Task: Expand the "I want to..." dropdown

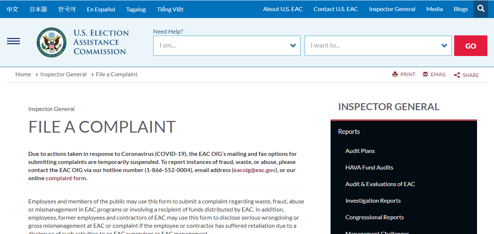Action: tap(378, 46)
